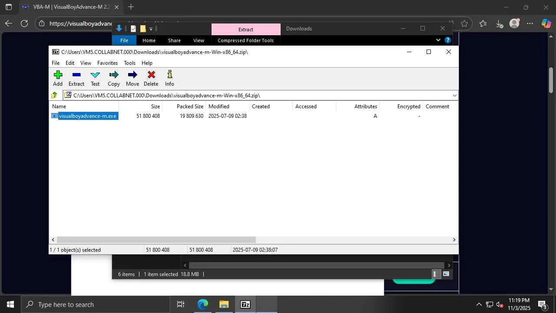Click the Edge icon on the taskbar
This screenshot has height=313, width=556.
(202, 304)
